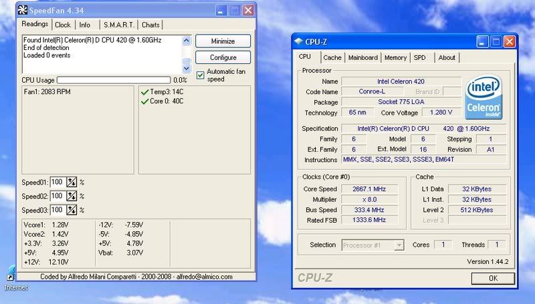Click the Core 0 green checkmark icon
Viewport: 535px width, 304px height.
point(144,101)
